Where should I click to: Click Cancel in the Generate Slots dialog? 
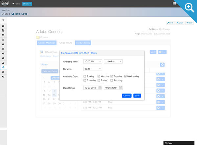click(127, 96)
